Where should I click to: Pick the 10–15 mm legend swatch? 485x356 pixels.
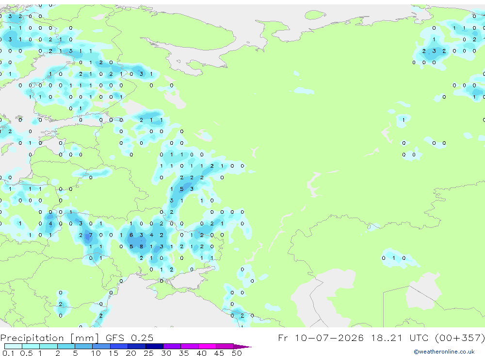[x=101, y=346]
